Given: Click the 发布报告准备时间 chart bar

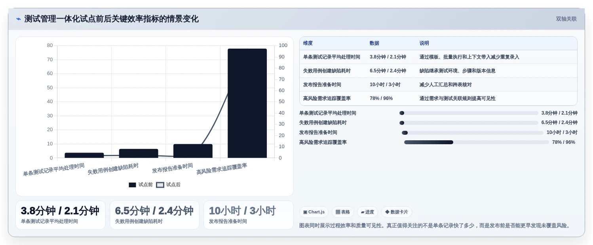Looking at the screenshot, I should 193,151.
